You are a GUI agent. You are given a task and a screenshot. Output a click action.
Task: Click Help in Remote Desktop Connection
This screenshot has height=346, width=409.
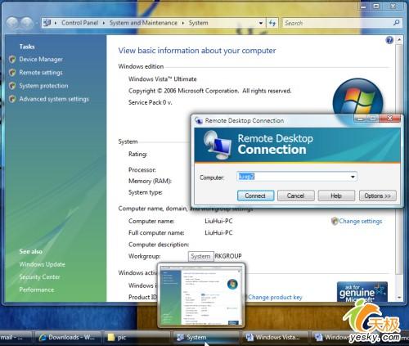pos(336,195)
